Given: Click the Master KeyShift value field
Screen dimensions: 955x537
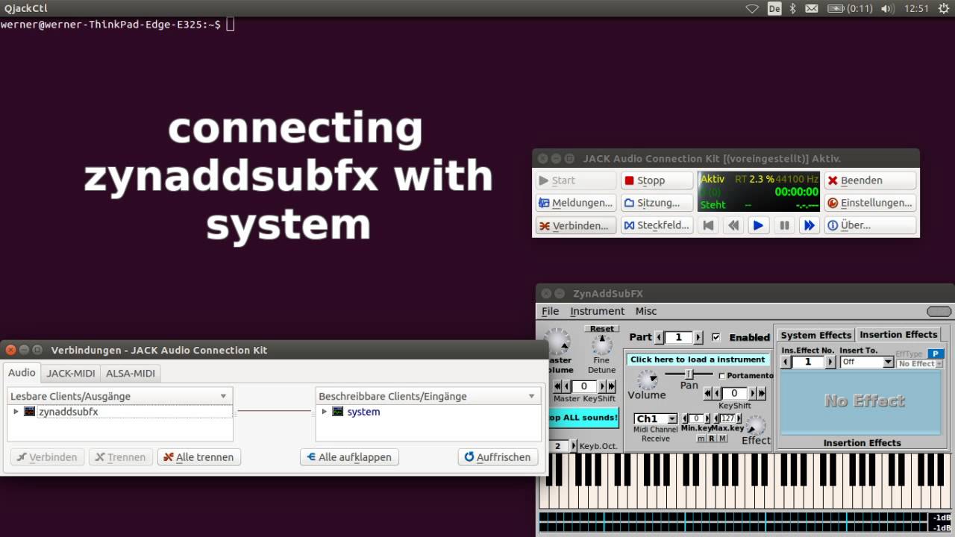Looking at the screenshot, I should [584, 386].
